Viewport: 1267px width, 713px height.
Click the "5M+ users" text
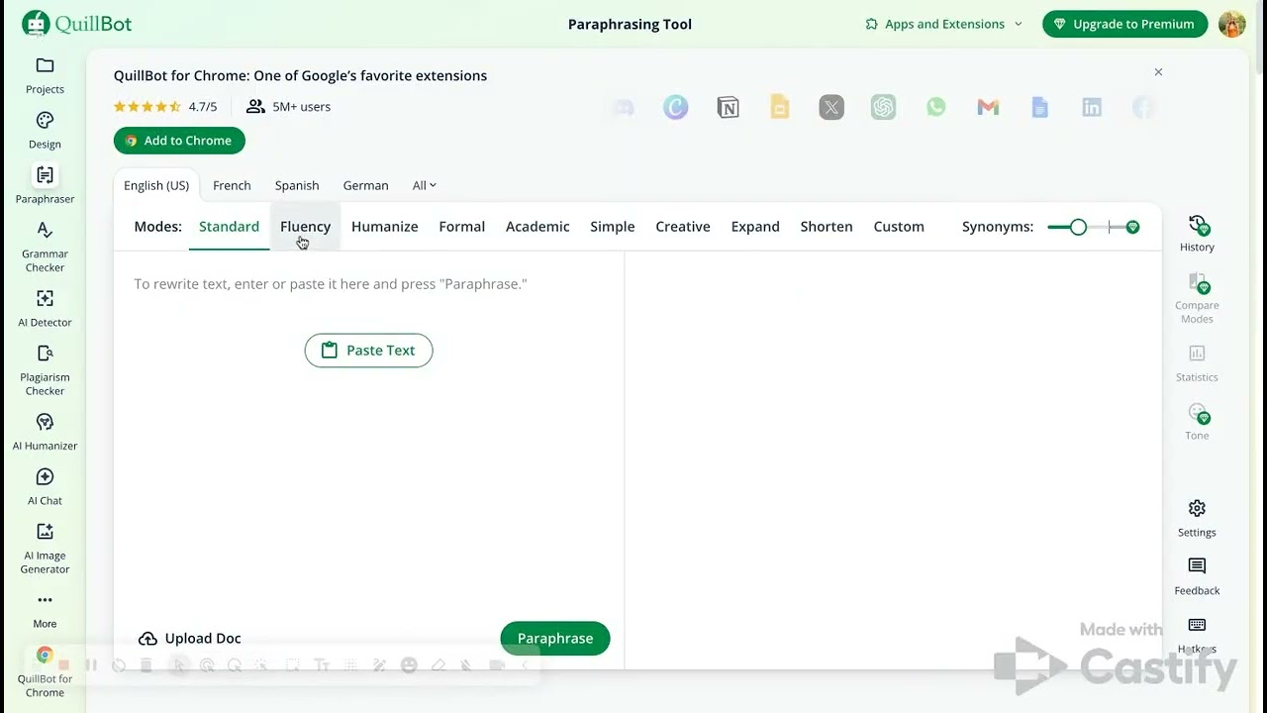[301, 107]
